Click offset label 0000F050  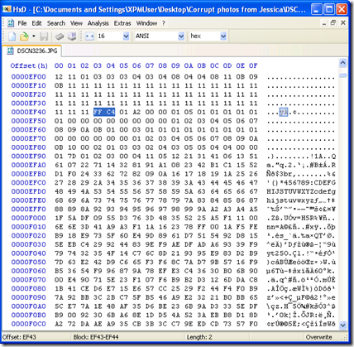(29, 263)
